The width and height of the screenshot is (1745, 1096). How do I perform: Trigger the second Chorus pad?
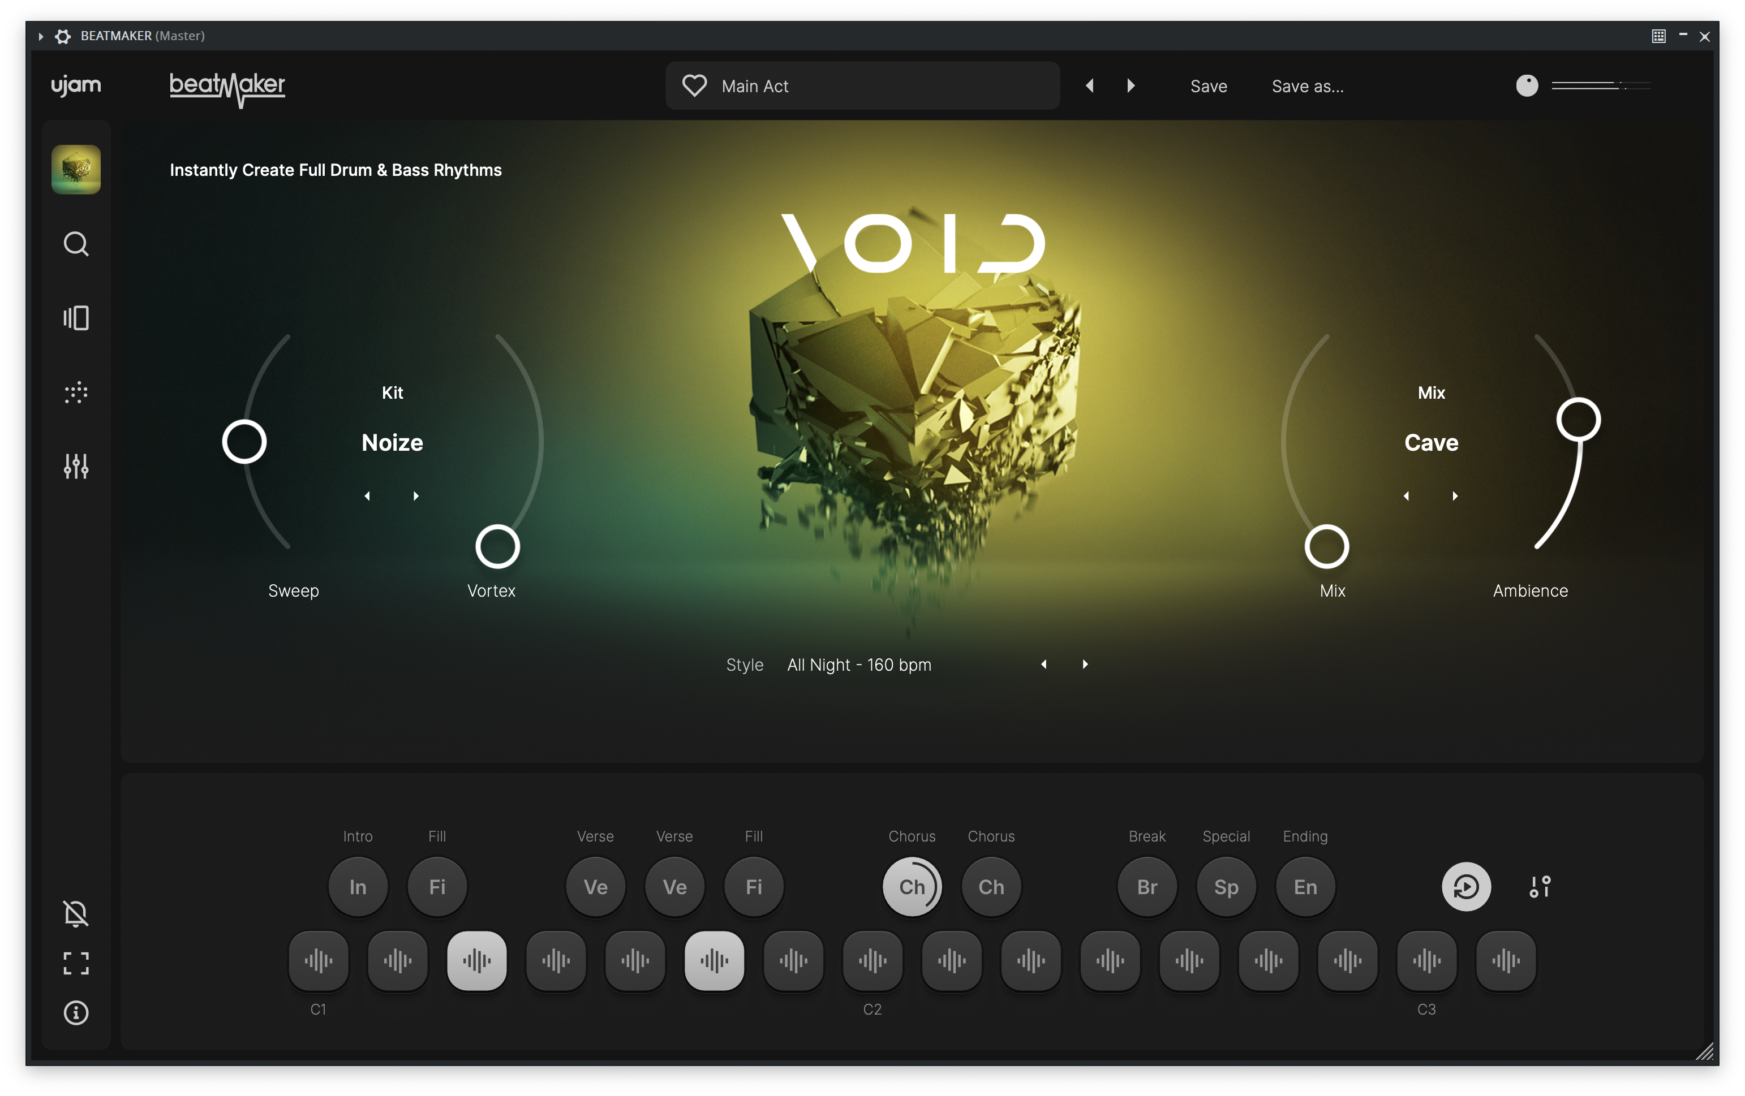991,887
